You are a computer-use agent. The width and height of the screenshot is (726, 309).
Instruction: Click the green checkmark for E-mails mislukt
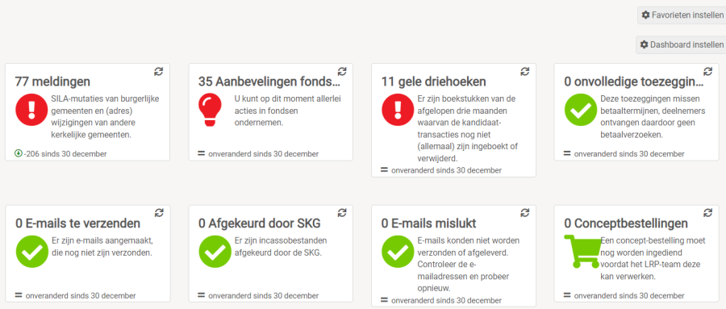pyautogui.click(x=398, y=251)
